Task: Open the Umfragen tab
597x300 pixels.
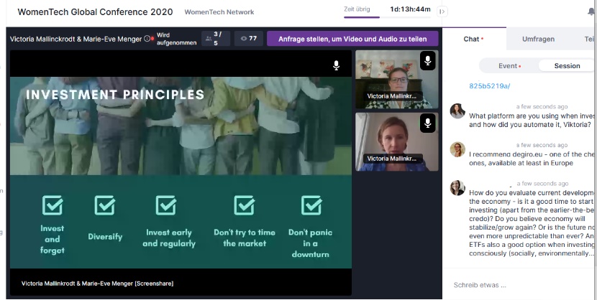Action: coord(538,39)
